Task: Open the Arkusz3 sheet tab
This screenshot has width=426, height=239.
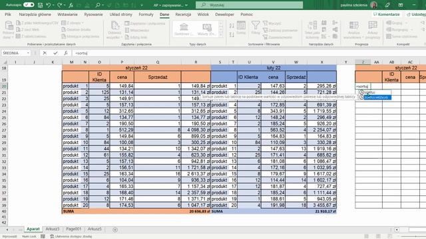Action: point(53,229)
